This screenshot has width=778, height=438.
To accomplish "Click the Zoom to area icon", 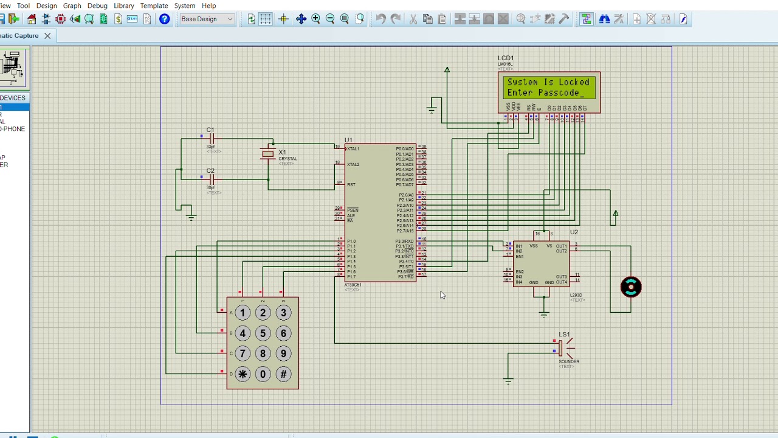I will pyautogui.click(x=360, y=19).
